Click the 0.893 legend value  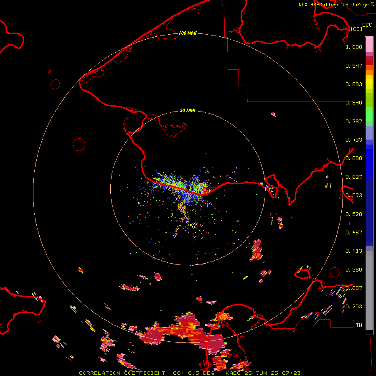(354, 84)
